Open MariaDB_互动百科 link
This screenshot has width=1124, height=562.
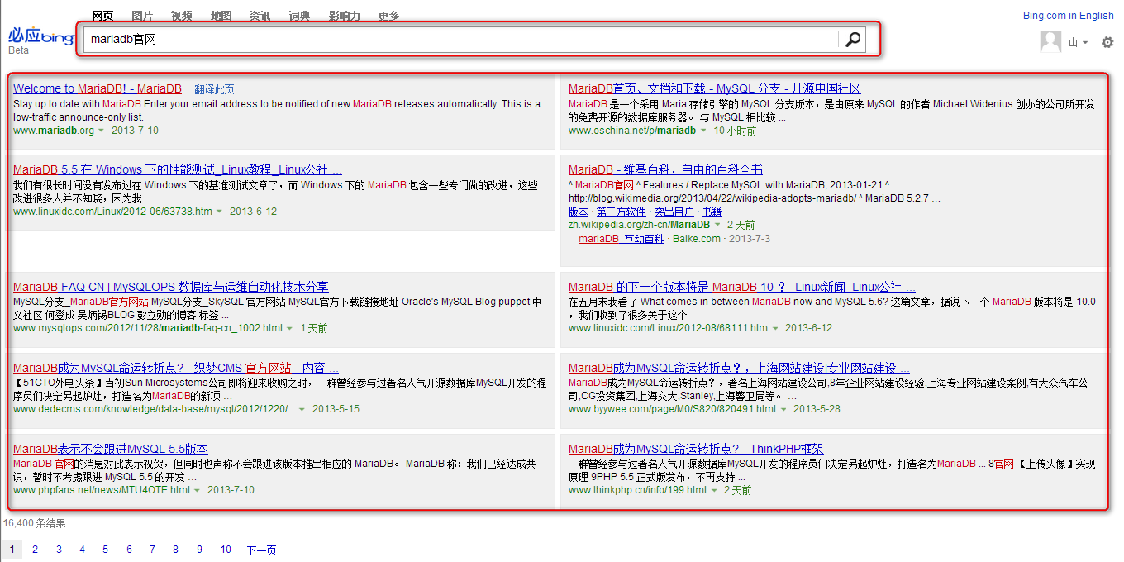point(621,239)
